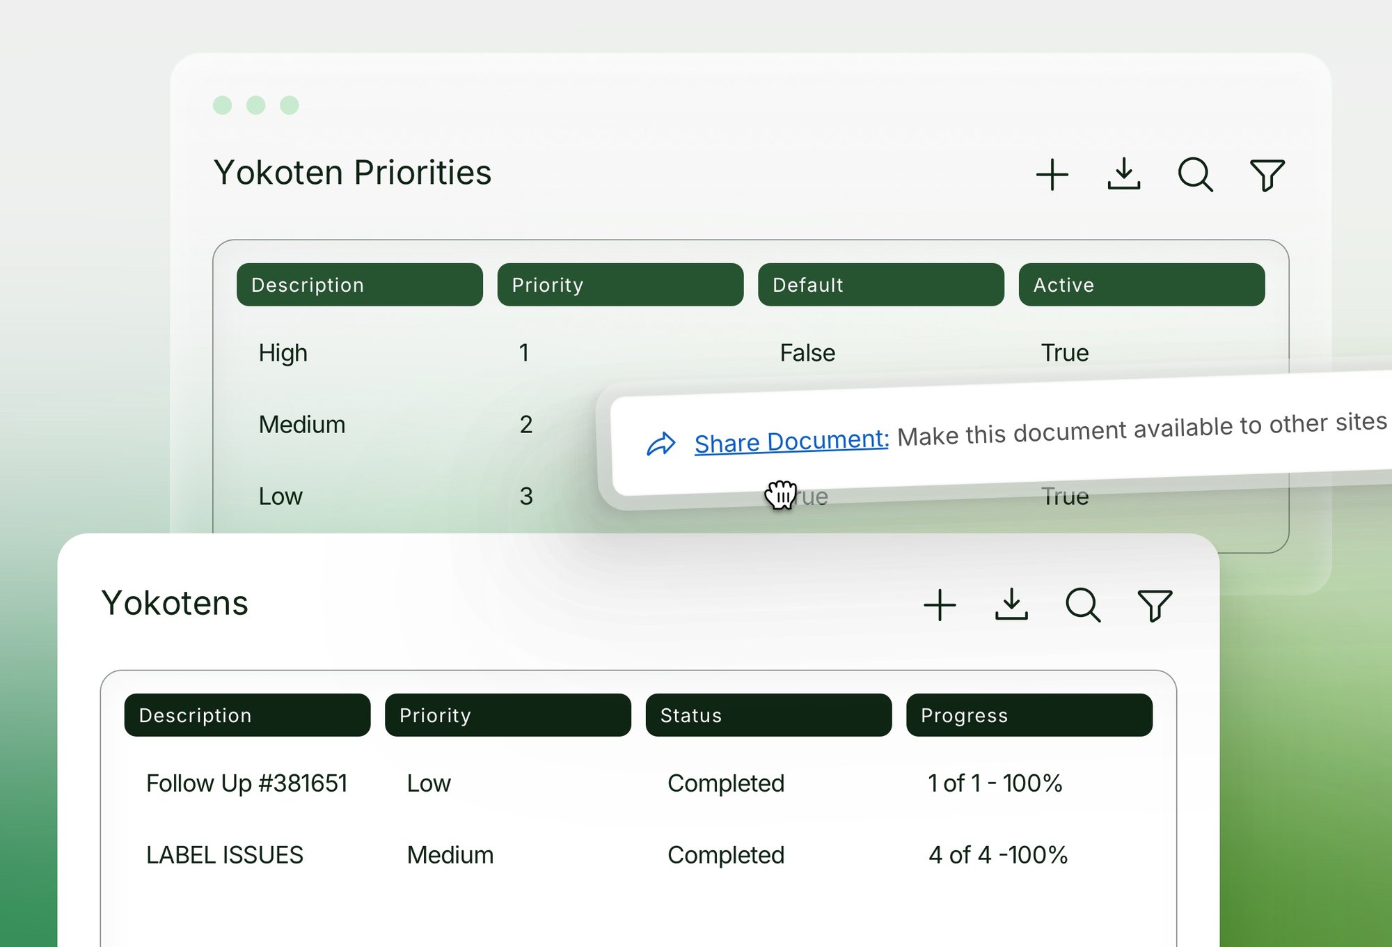Select the Medium row in Yokoten Priorities

click(301, 425)
